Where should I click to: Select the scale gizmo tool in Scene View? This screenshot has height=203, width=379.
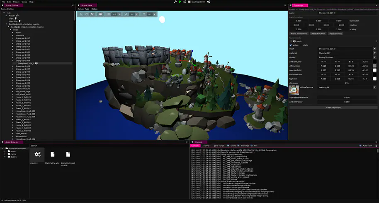pyautogui.click(x=92, y=14)
